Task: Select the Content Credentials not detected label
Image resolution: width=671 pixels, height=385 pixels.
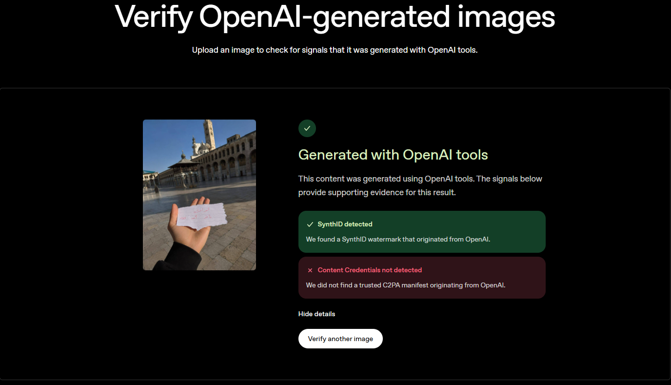Action: click(370, 270)
